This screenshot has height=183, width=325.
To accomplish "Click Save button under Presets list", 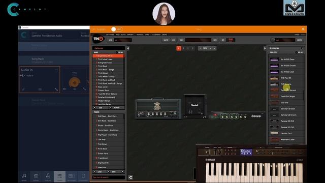I will point(114,172).
